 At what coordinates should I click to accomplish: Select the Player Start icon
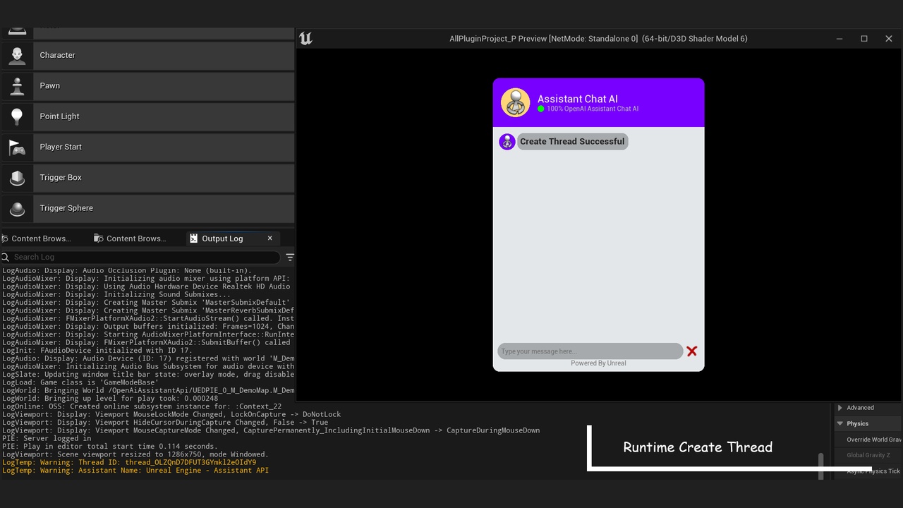pyautogui.click(x=17, y=147)
